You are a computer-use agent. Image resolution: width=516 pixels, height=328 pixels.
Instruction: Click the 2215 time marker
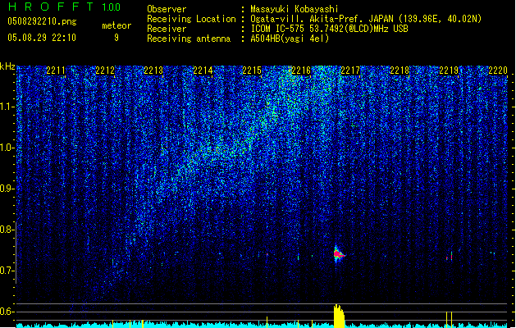click(x=252, y=71)
